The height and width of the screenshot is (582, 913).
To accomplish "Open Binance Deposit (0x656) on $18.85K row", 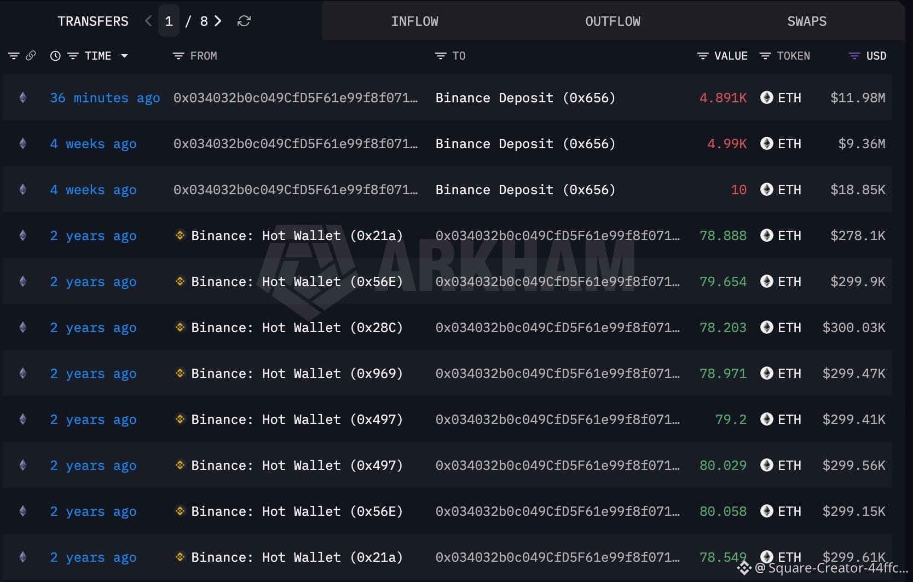I will (x=525, y=190).
